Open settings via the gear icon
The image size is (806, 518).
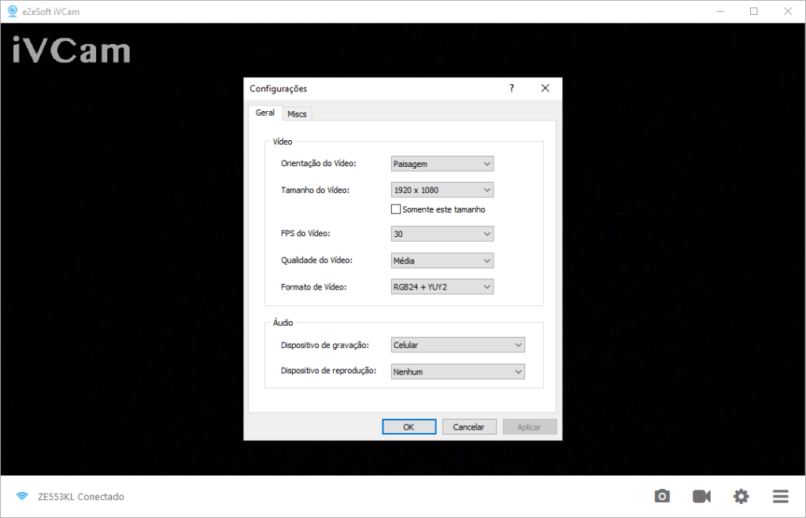(x=741, y=496)
